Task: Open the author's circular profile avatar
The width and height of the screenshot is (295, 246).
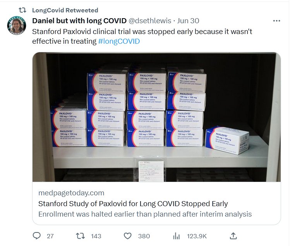Action: 17,26
